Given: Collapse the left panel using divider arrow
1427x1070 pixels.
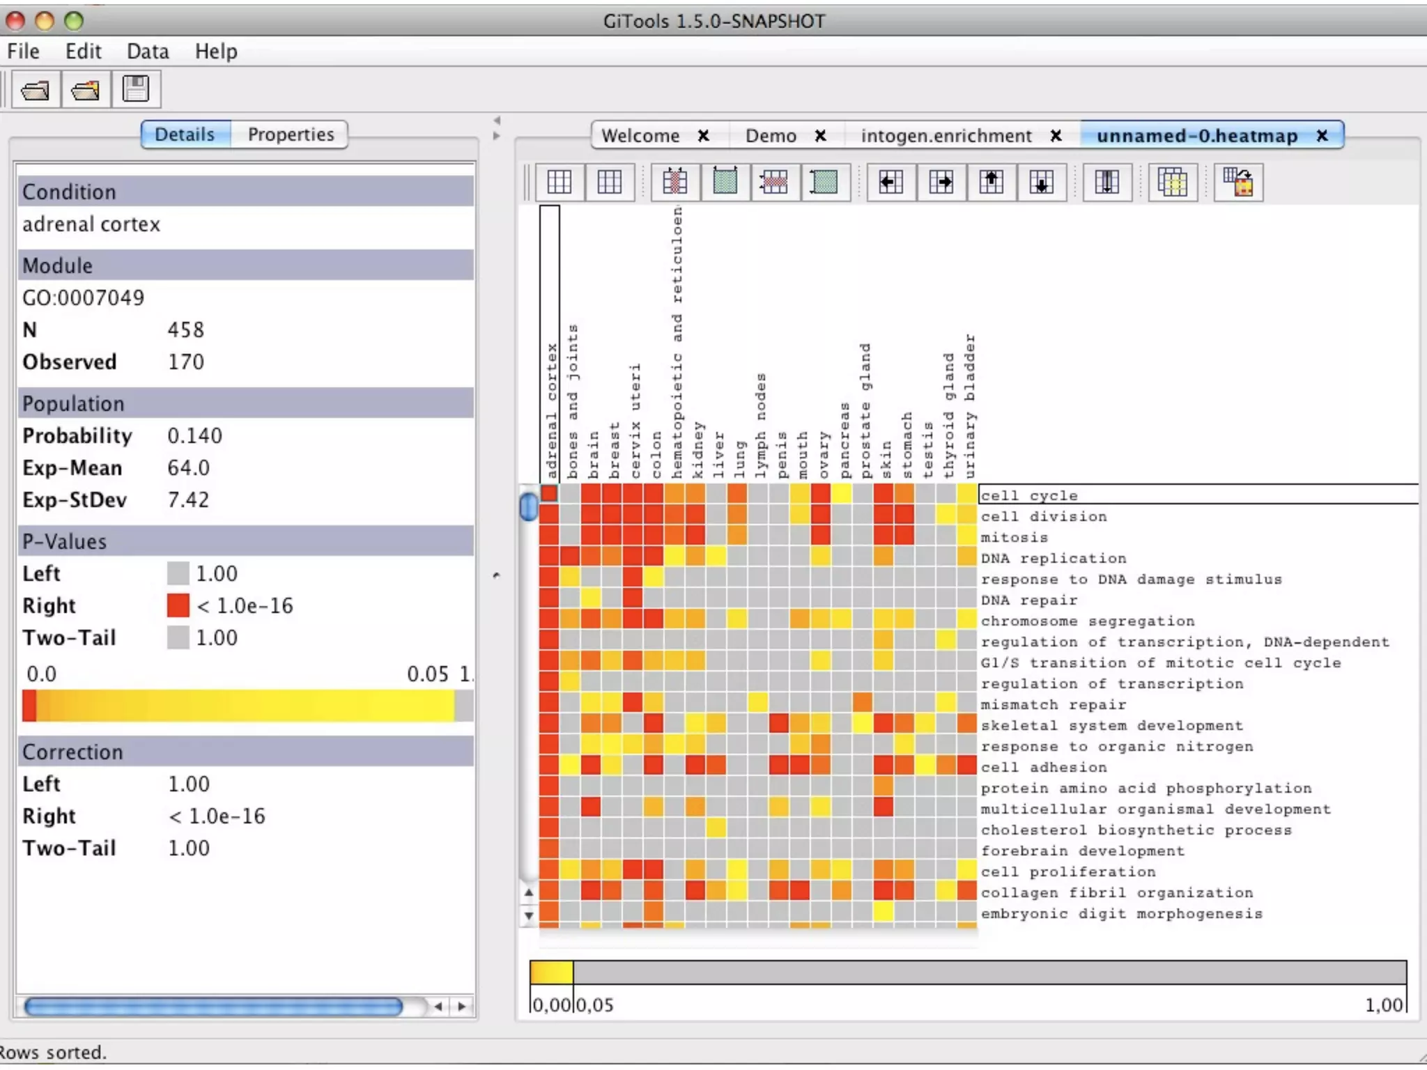Looking at the screenshot, I should coord(496,120).
